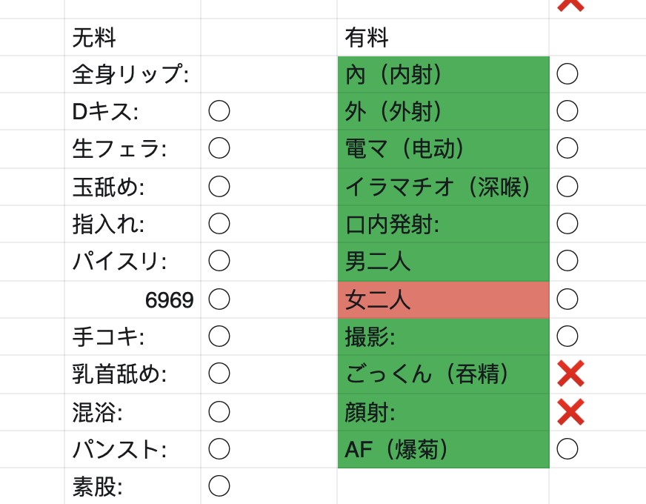Click the red X in the ごっくん row
Viewport: 646px width, 504px height.
[570, 374]
